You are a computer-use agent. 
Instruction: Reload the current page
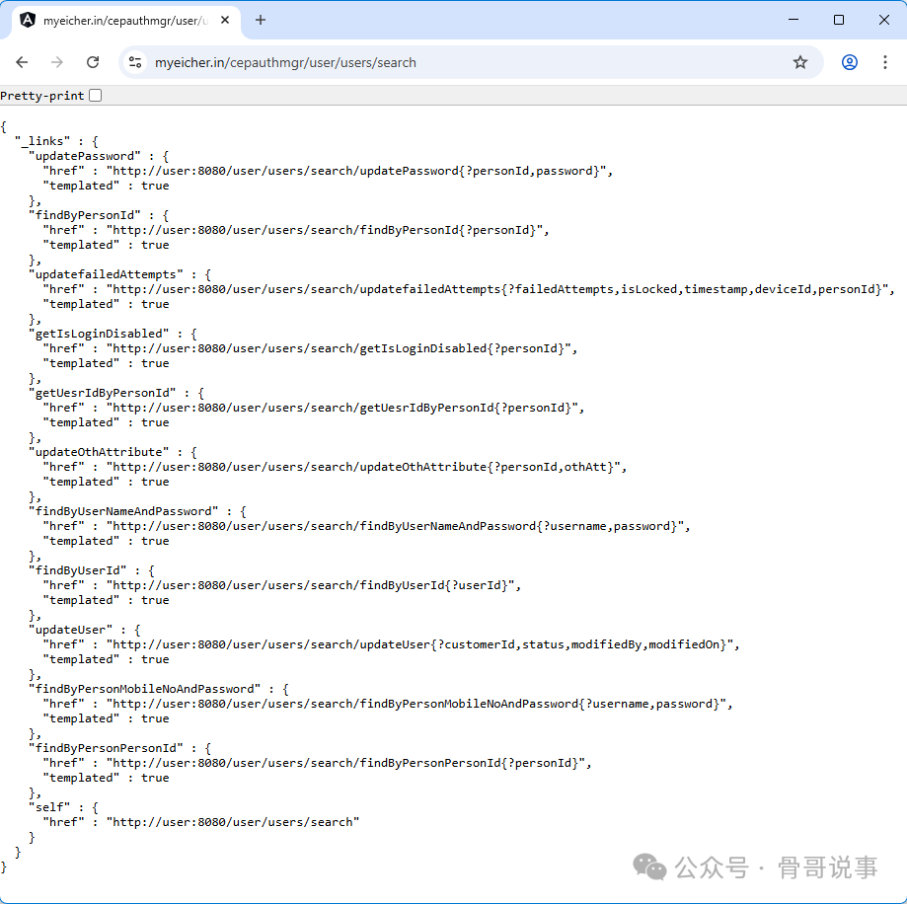pos(93,62)
